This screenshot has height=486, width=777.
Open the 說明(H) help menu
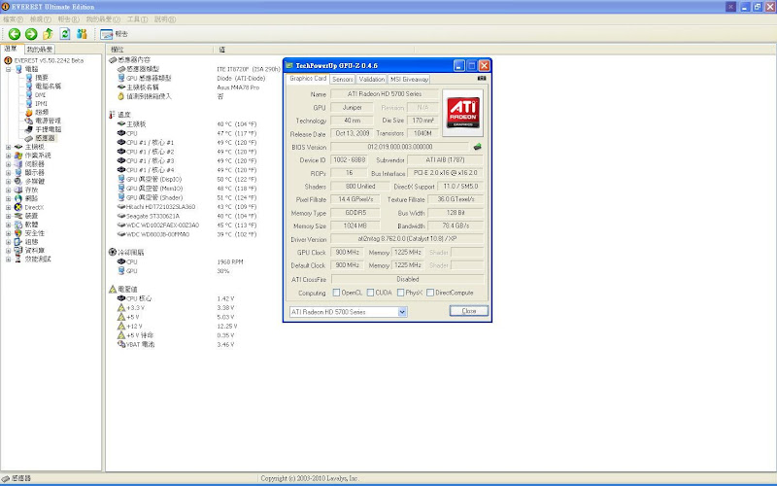coord(165,19)
